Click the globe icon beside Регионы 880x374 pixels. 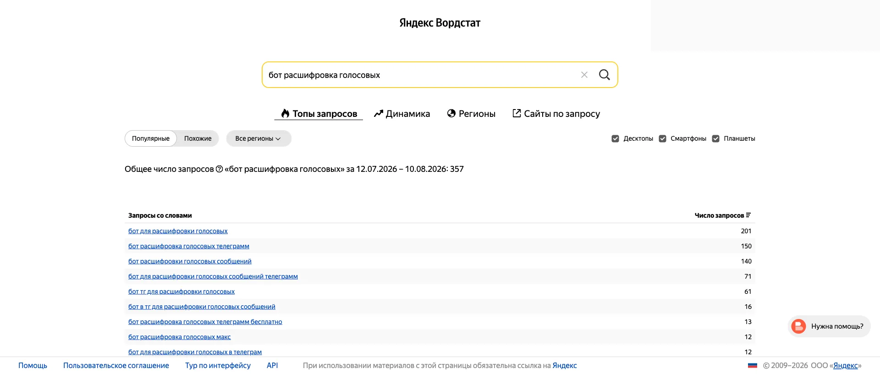coord(451,113)
